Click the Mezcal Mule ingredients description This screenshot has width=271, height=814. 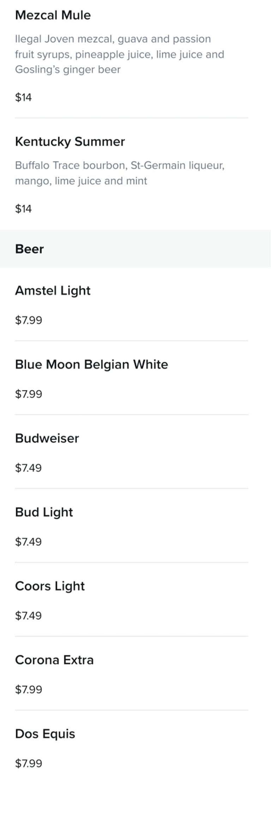[x=119, y=54]
